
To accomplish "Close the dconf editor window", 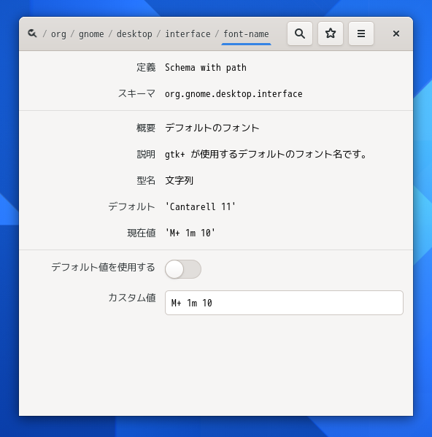I will [x=396, y=34].
